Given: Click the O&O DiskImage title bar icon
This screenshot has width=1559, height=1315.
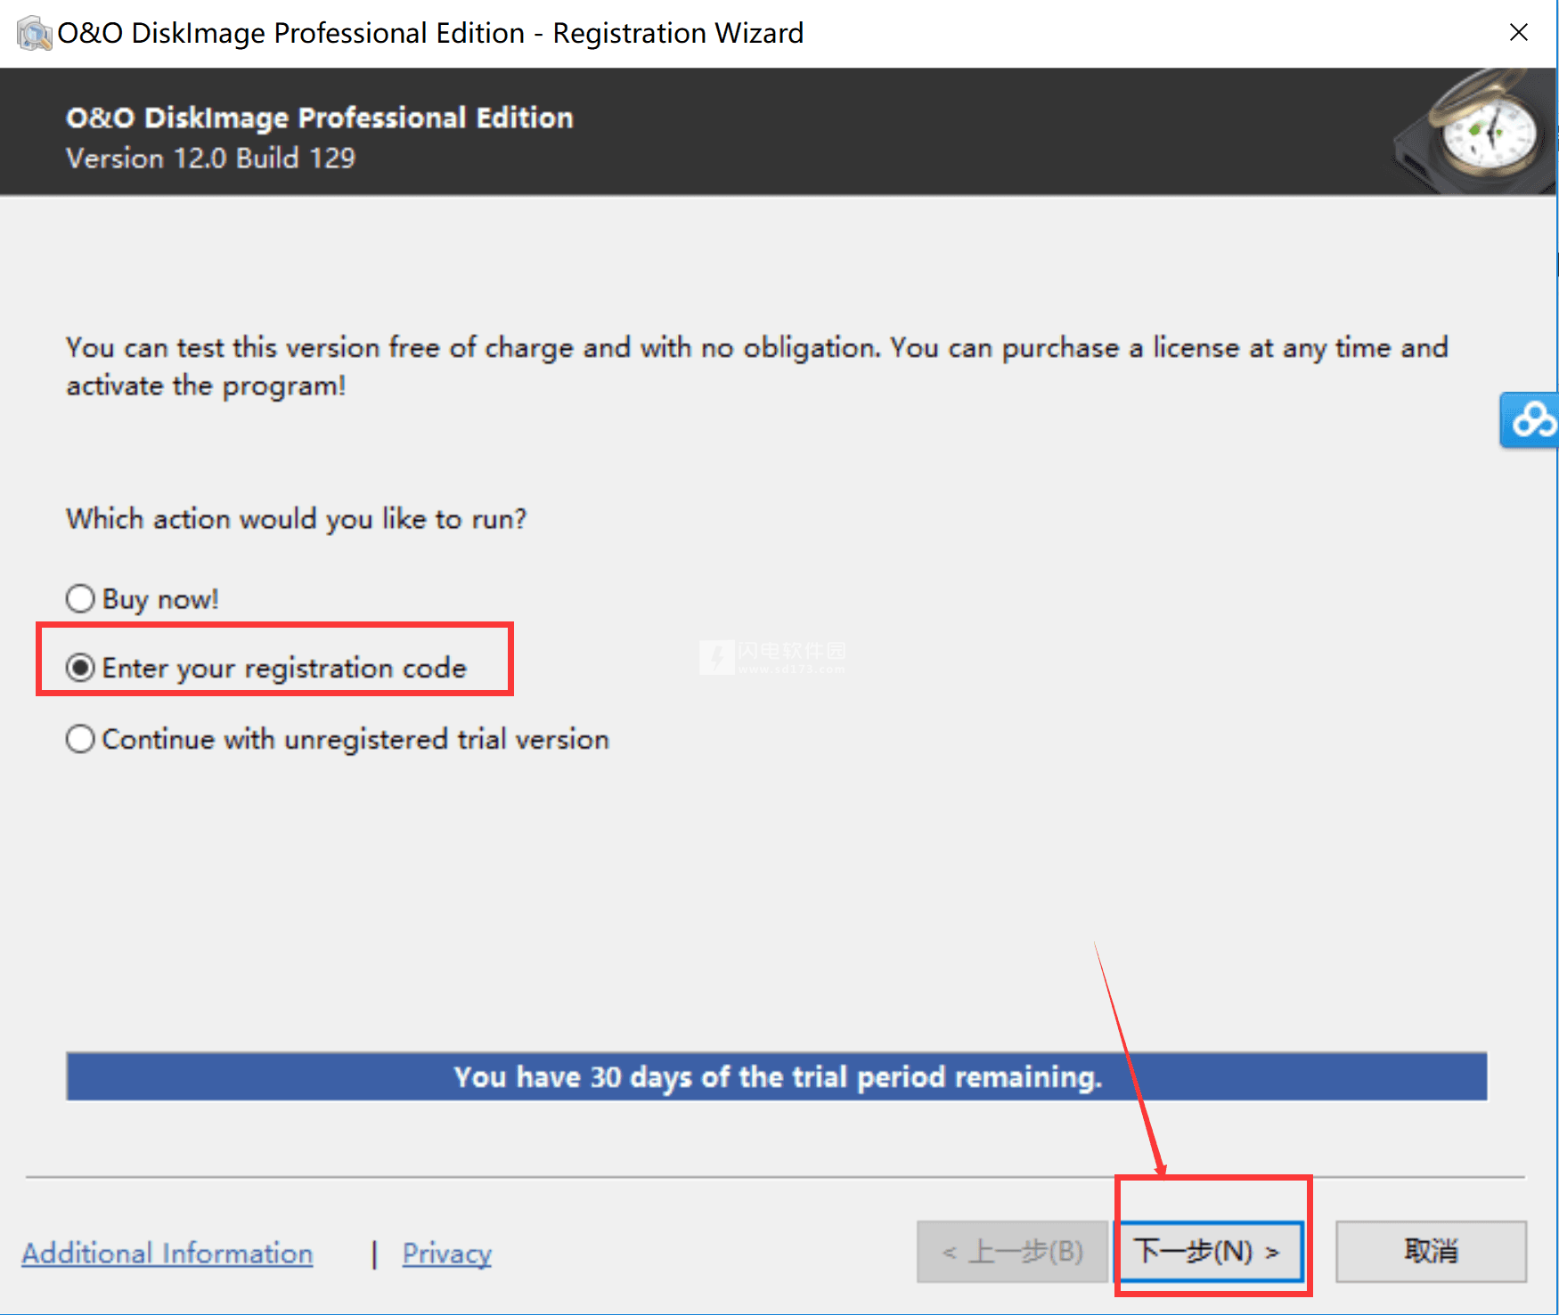Looking at the screenshot, I should tap(34, 33).
